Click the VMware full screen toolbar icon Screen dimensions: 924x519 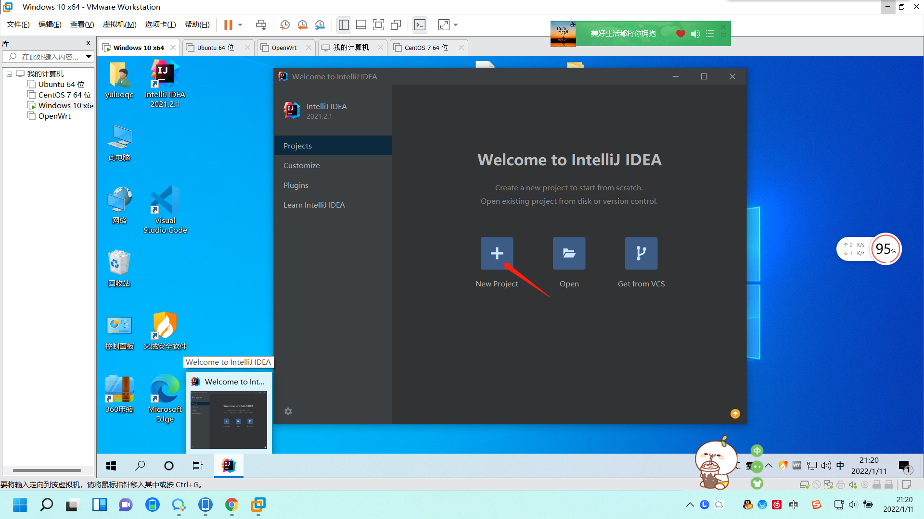tap(379, 25)
